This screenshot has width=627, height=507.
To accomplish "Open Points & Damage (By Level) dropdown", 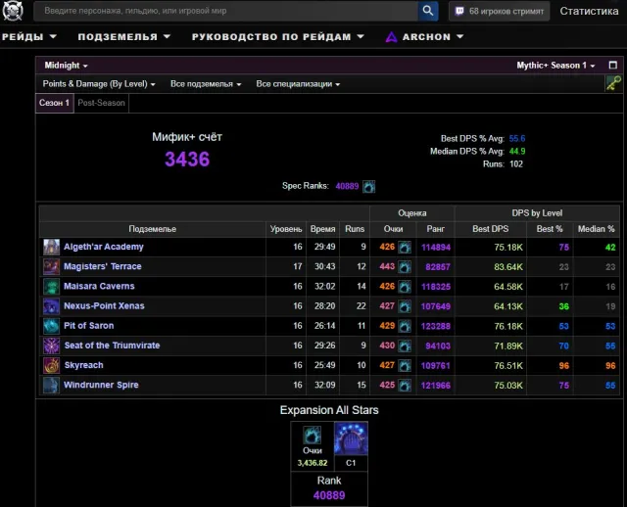I will click(x=99, y=84).
